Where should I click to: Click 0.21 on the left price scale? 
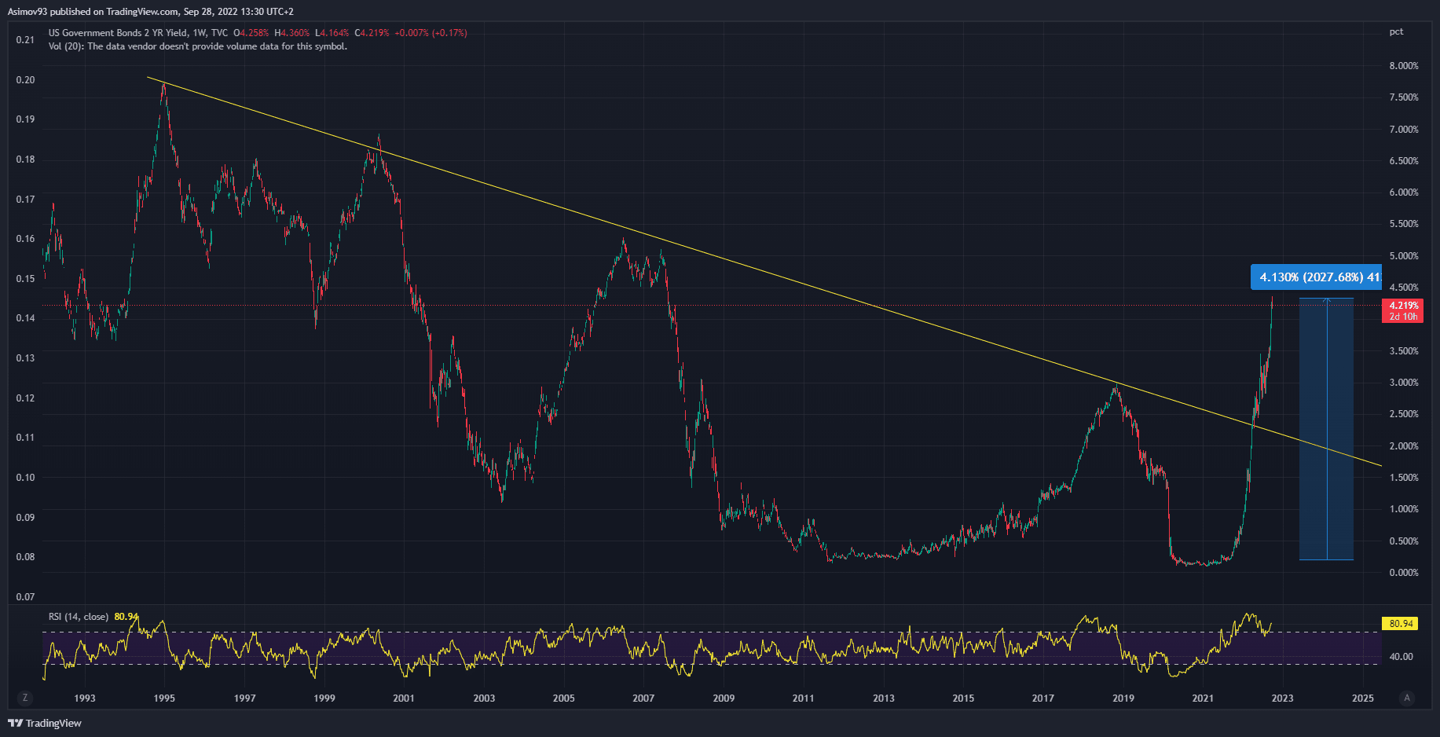[25, 40]
